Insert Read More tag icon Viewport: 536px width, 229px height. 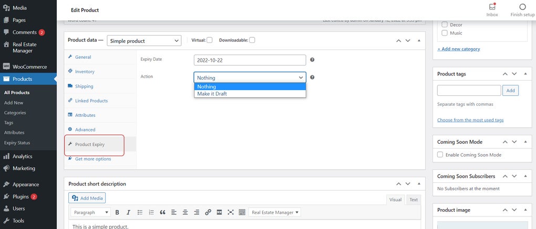pos(219,212)
